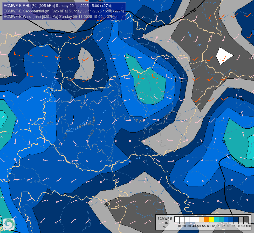This screenshot has height=233, width=254.
Task: Click the swirl logo icon in the corner
Action: click(x=9, y=224)
